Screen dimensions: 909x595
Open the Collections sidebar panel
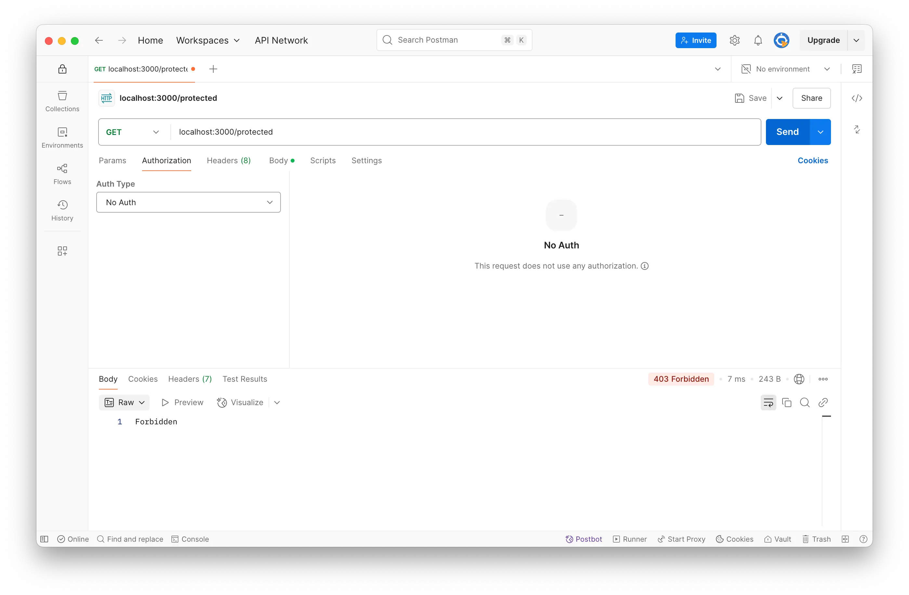62,101
